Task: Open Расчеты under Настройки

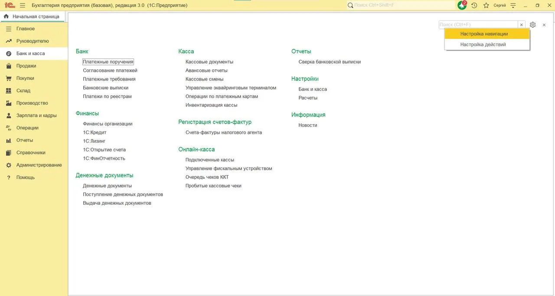Action: click(308, 98)
